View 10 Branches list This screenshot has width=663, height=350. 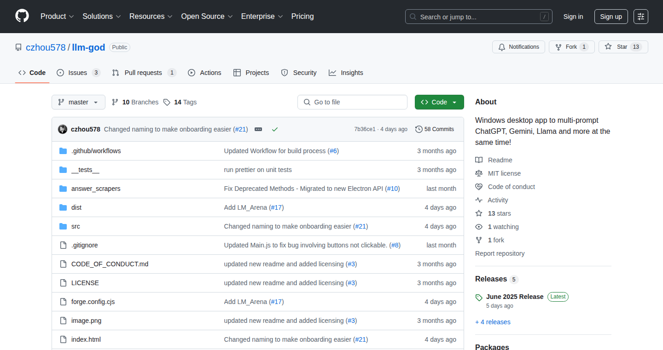(135, 102)
